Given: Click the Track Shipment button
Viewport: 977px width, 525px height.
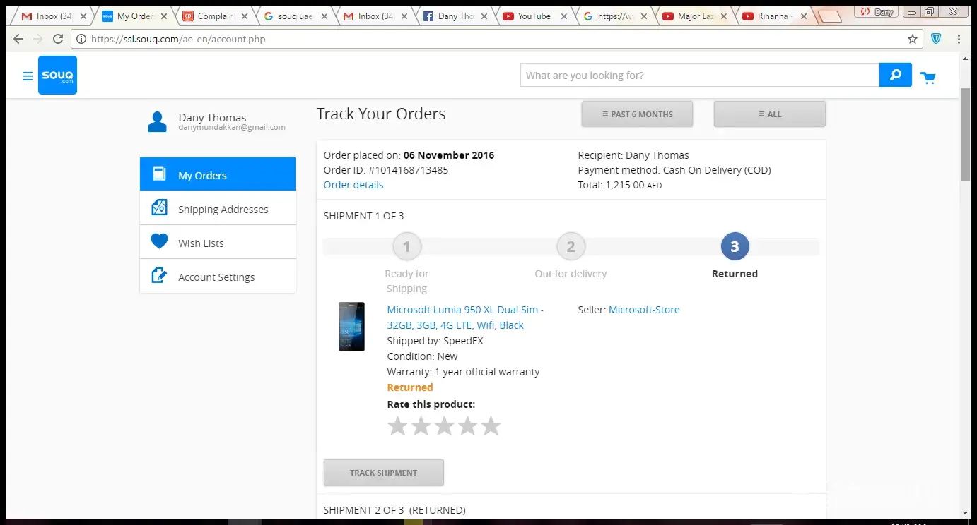Looking at the screenshot, I should click(383, 473).
